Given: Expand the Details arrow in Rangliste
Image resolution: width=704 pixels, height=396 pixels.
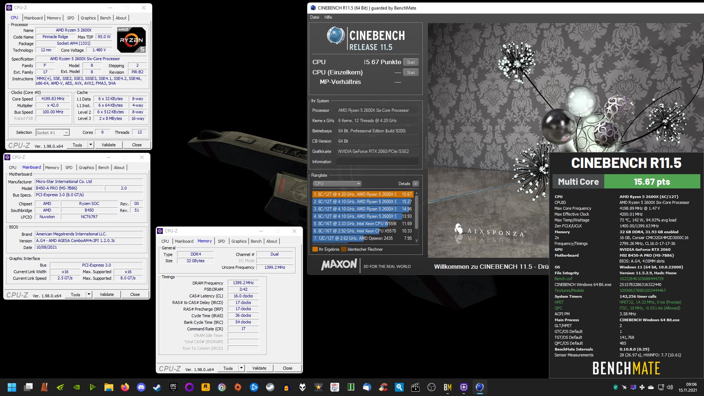Looking at the screenshot, I should tap(415, 184).
